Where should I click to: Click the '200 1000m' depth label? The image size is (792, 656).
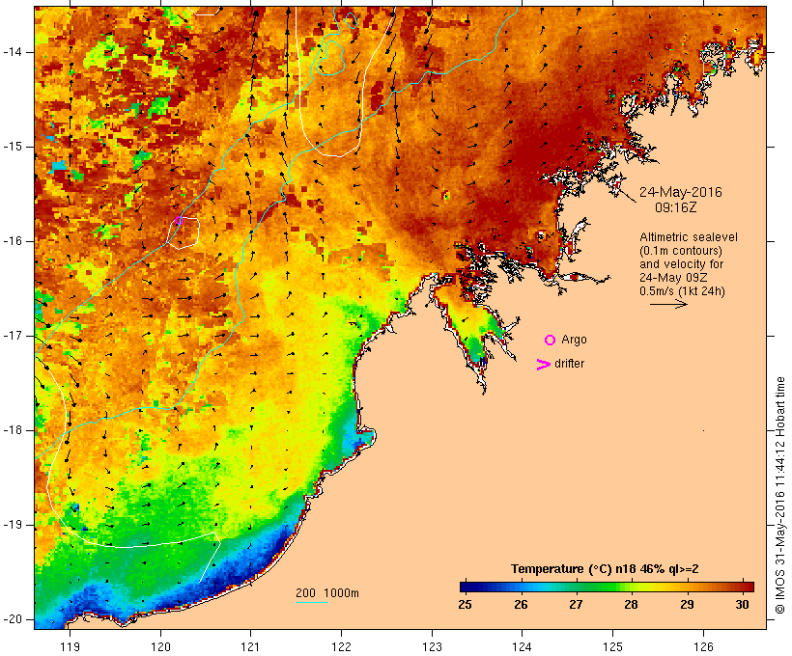pyautogui.click(x=327, y=593)
